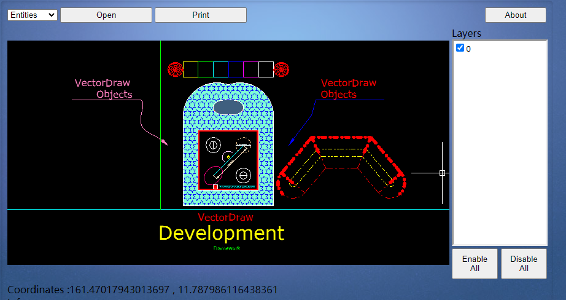The image size is (566, 300).
Task: Click the pink leader arrowhead
Action: click(165, 142)
